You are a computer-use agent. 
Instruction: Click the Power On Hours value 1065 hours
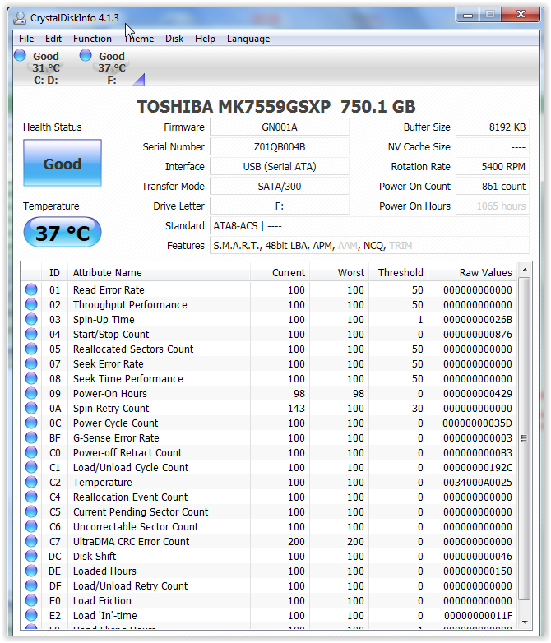(x=493, y=206)
